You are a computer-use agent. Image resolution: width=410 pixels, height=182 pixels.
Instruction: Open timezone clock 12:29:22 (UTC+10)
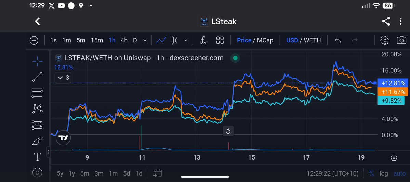click(x=333, y=173)
